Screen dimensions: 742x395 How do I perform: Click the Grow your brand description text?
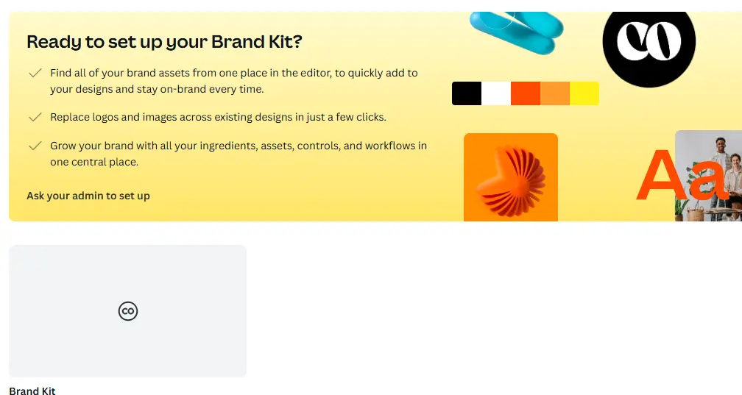[239, 154]
